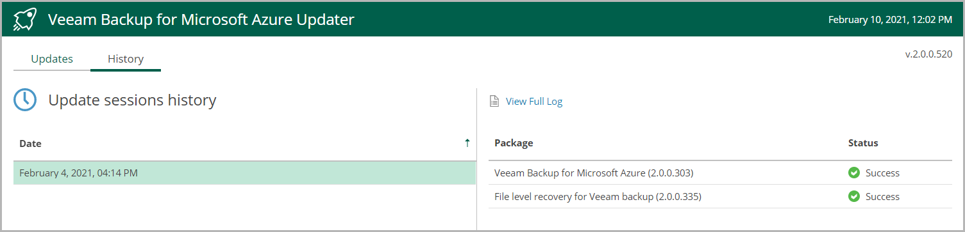The height and width of the screenshot is (232, 965).
Task: Select the February 4, 2021 session row
Action: (x=244, y=173)
